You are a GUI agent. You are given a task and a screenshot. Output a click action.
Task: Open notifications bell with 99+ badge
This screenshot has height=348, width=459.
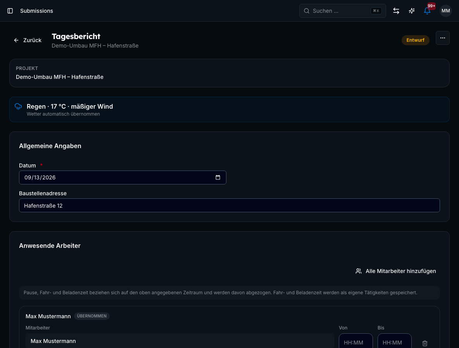[427, 11]
